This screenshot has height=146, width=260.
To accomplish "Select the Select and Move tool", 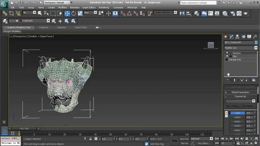I will (67, 13).
